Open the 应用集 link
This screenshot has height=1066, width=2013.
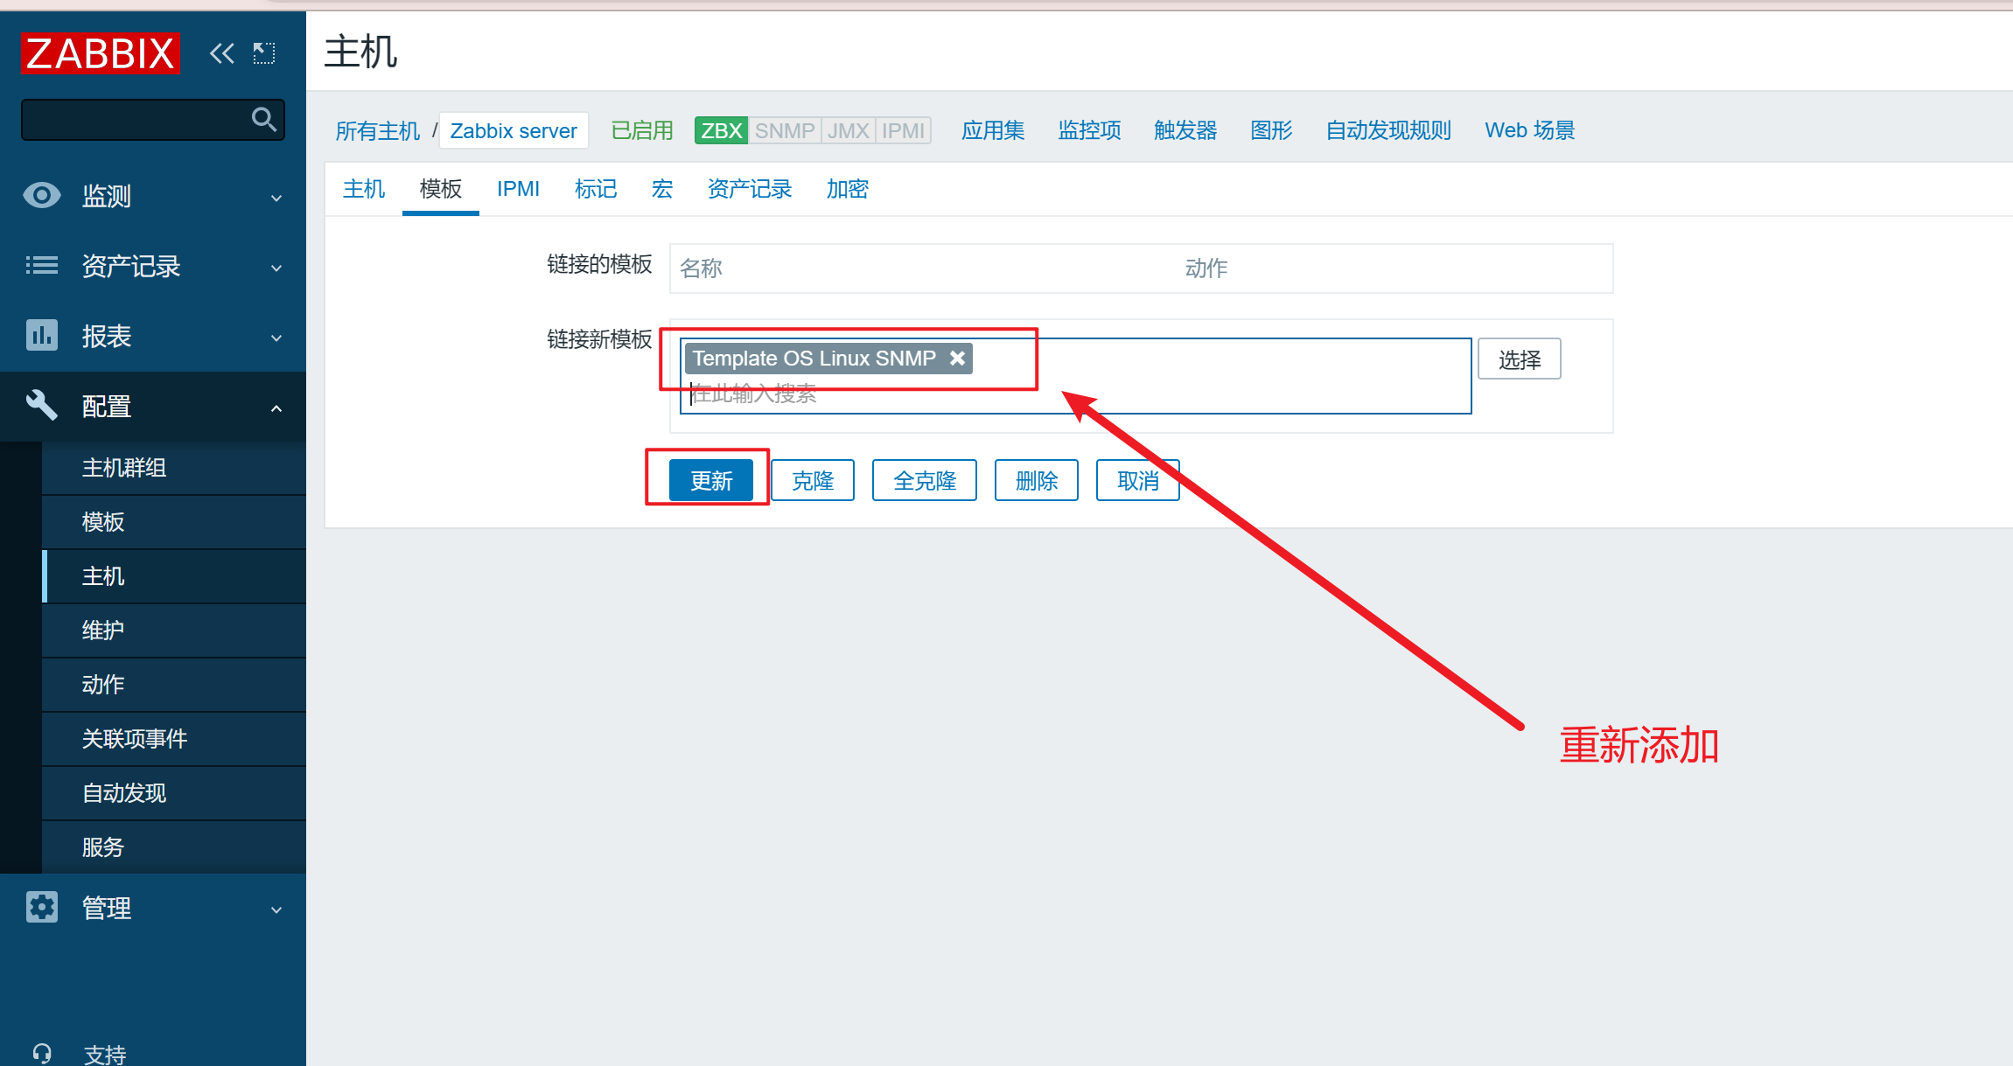tap(993, 130)
